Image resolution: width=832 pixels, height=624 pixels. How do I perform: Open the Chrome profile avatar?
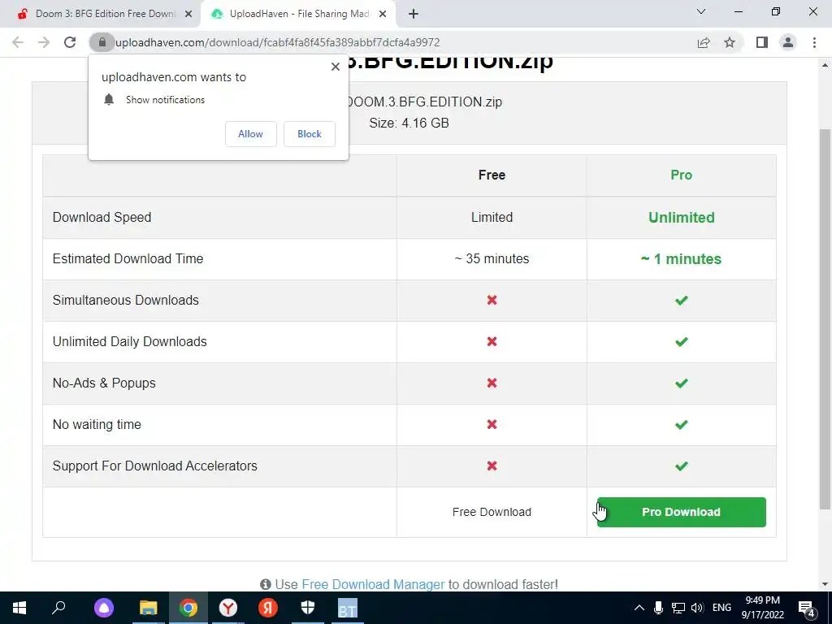tap(788, 42)
